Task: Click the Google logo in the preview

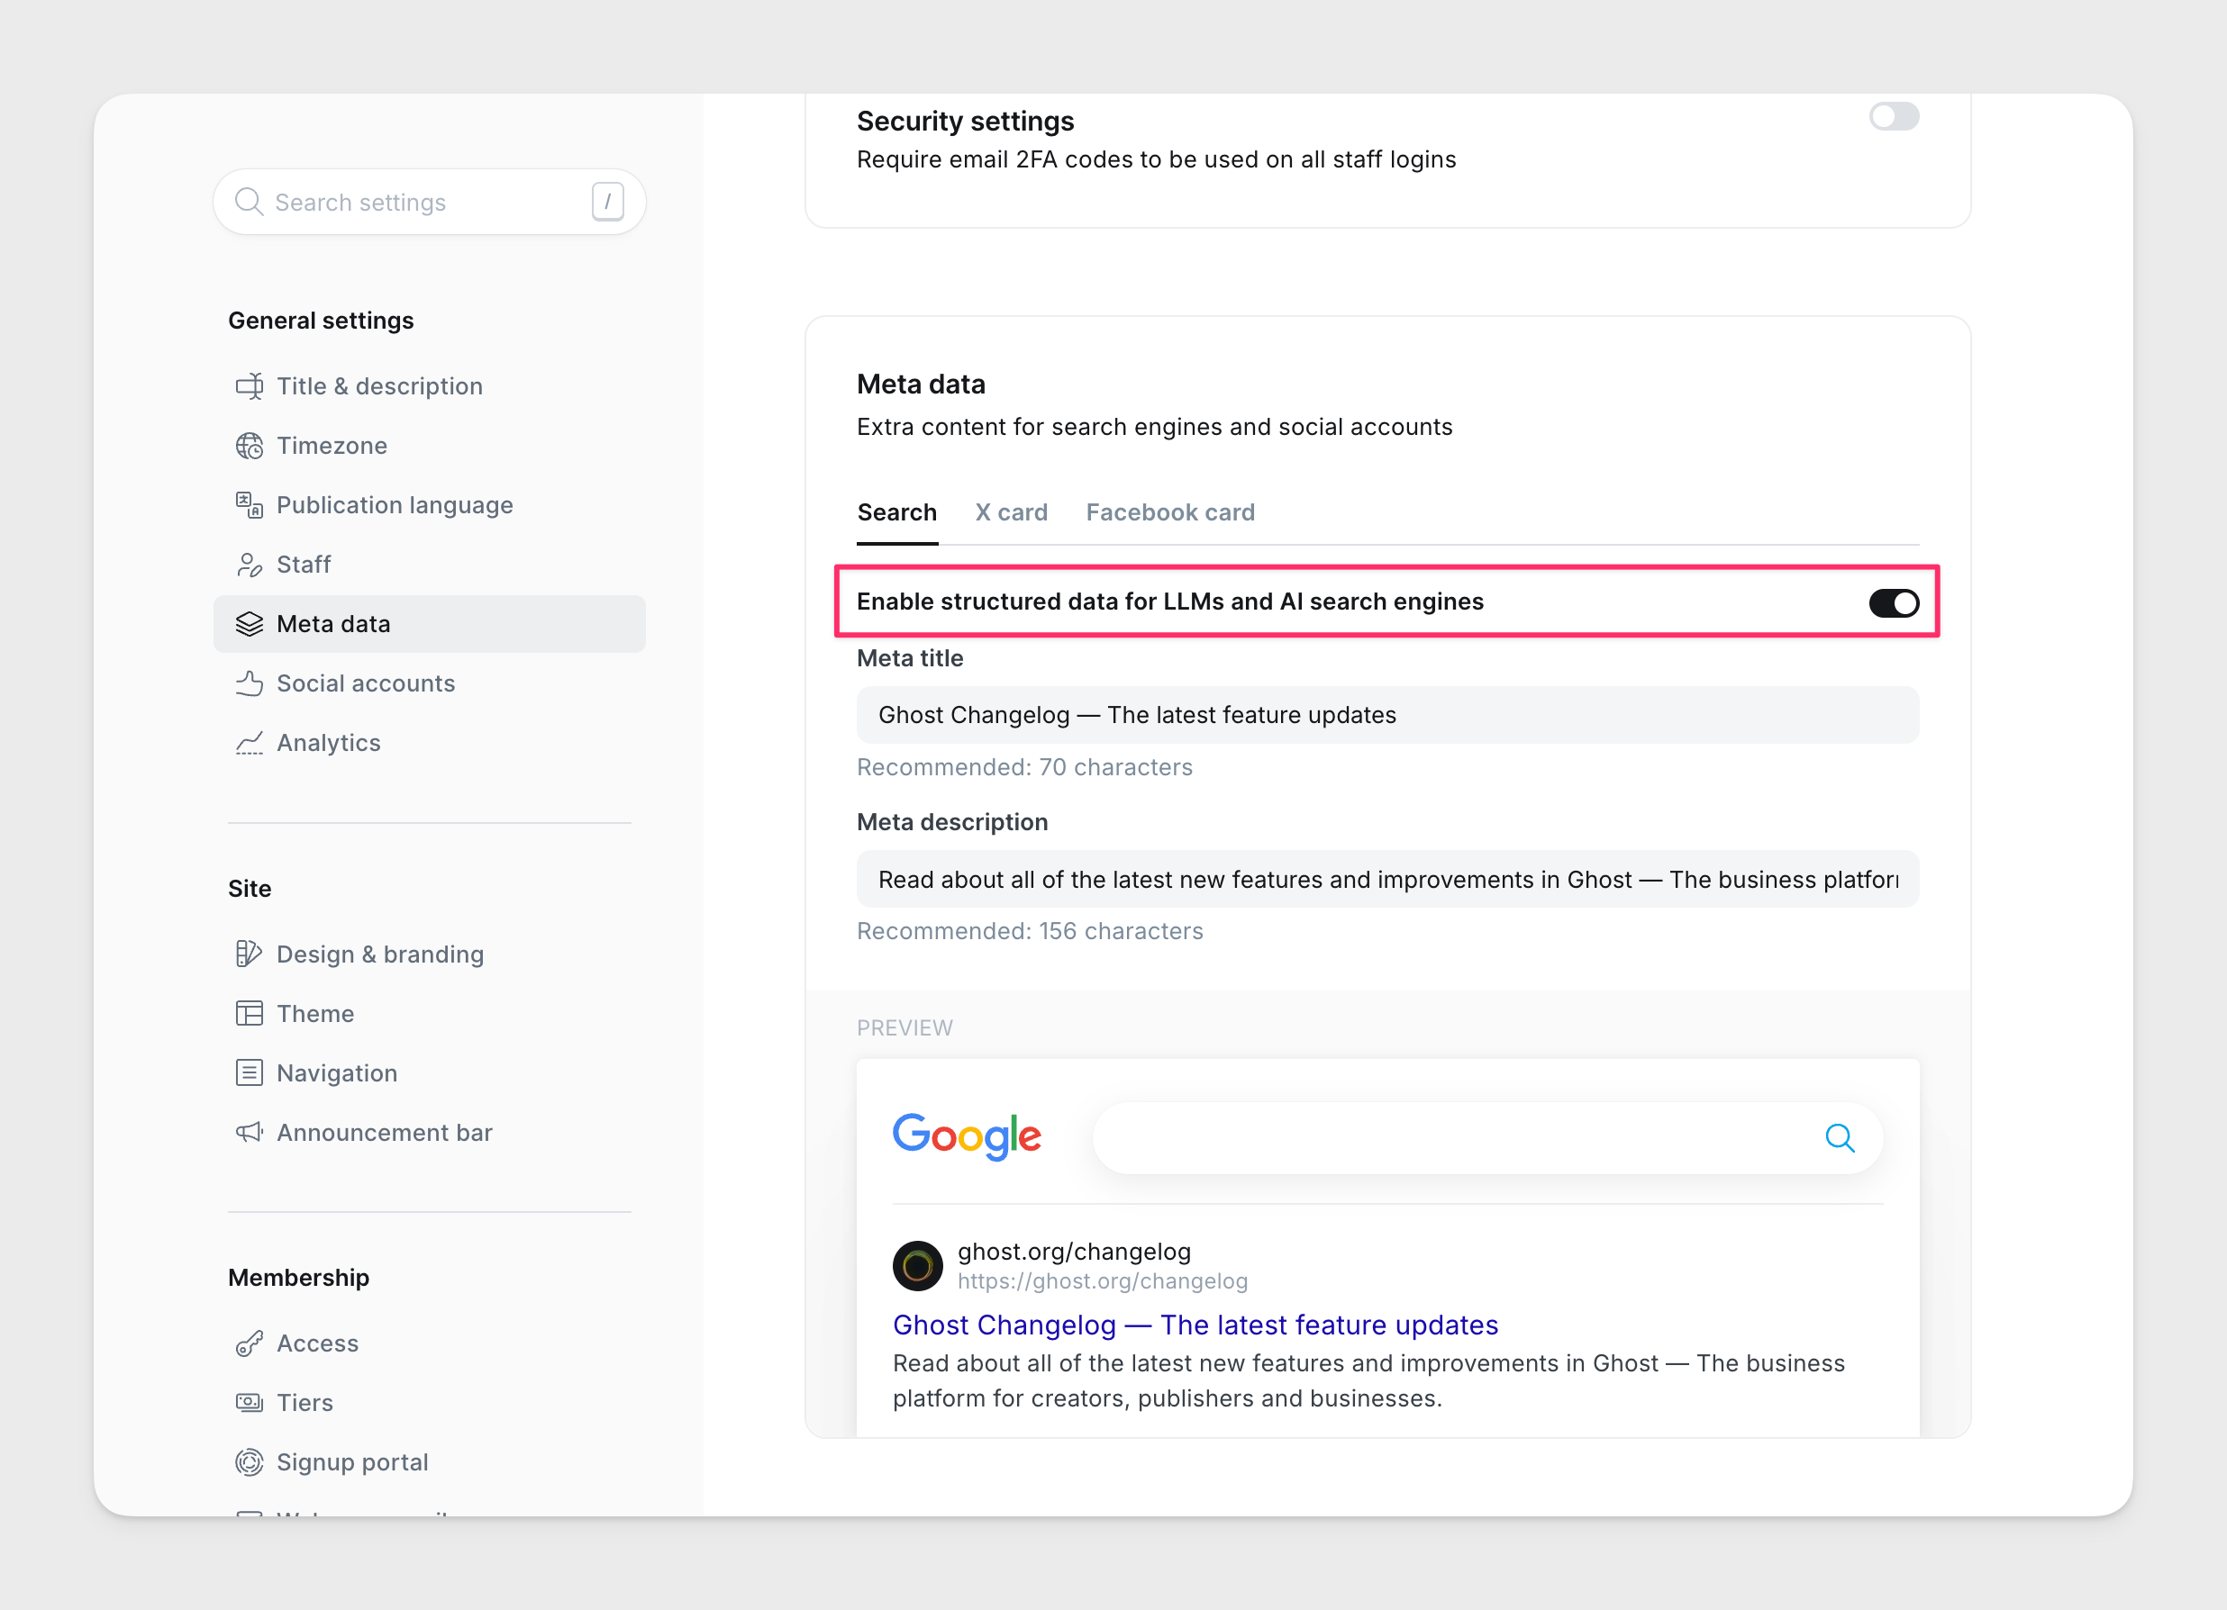Action: (968, 1137)
